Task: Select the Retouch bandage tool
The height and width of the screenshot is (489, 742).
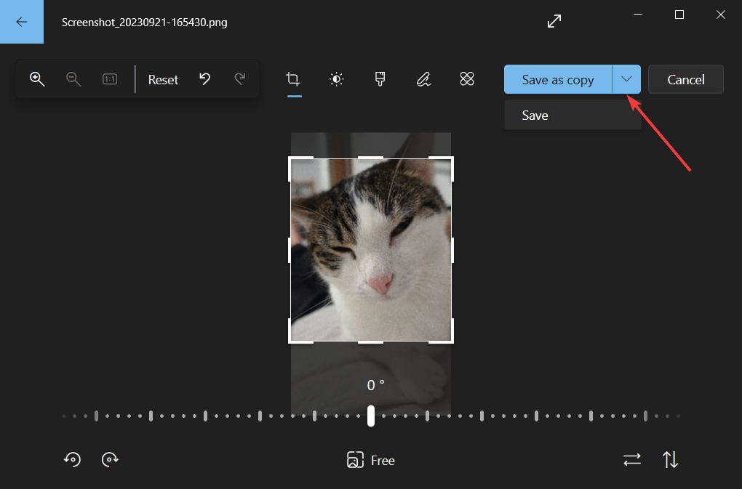Action: 467,79
